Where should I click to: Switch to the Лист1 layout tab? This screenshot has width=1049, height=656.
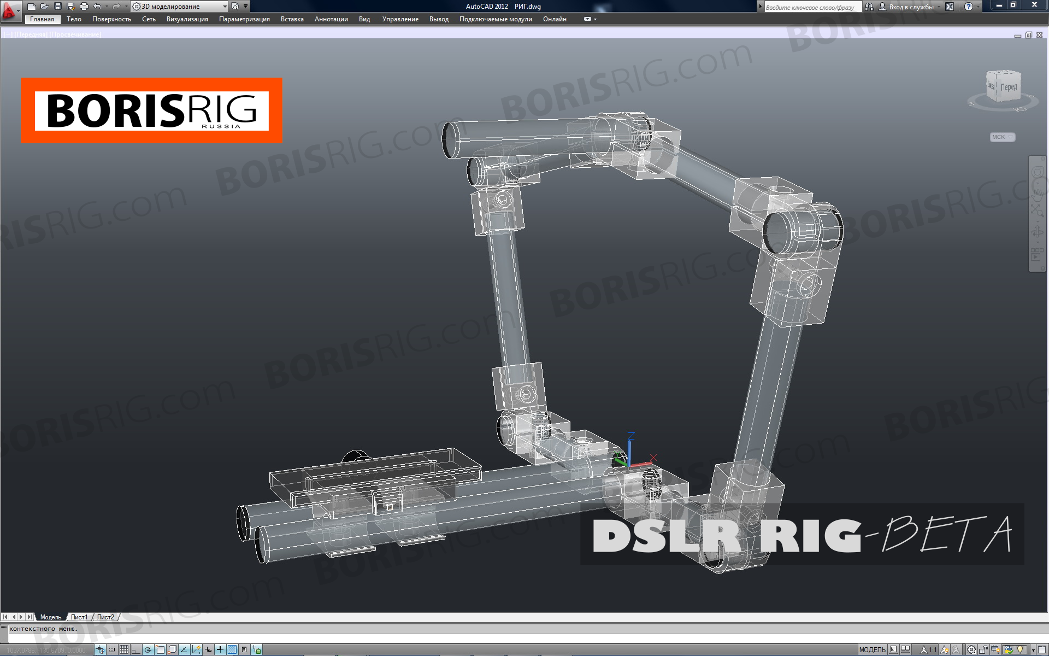pos(79,617)
